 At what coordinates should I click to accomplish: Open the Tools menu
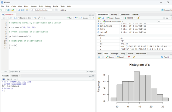tap(63, 6)
